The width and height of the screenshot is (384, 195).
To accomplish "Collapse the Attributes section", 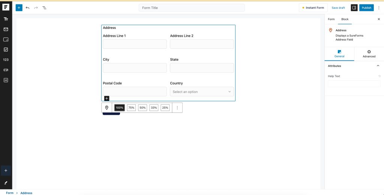I will [378, 66].
